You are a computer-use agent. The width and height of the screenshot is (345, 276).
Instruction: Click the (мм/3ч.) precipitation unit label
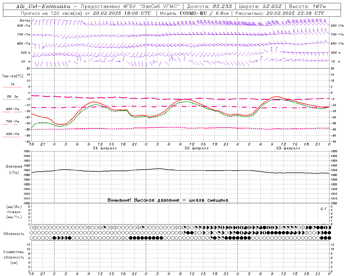pyautogui.click(x=14, y=207)
